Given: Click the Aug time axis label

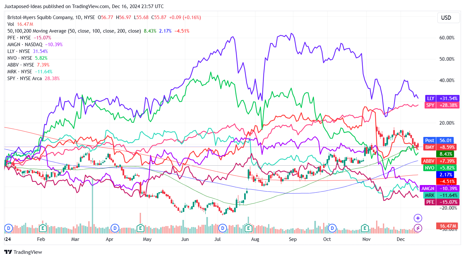Looking at the screenshot, I should click(255, 239).
